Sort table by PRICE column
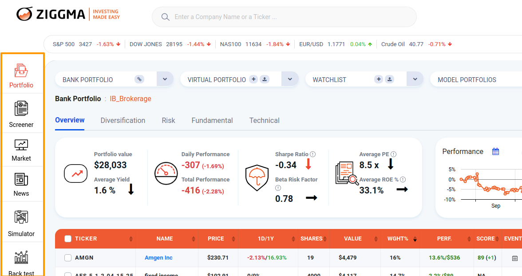Screen dimensions: 522x276 coord(233,239)
